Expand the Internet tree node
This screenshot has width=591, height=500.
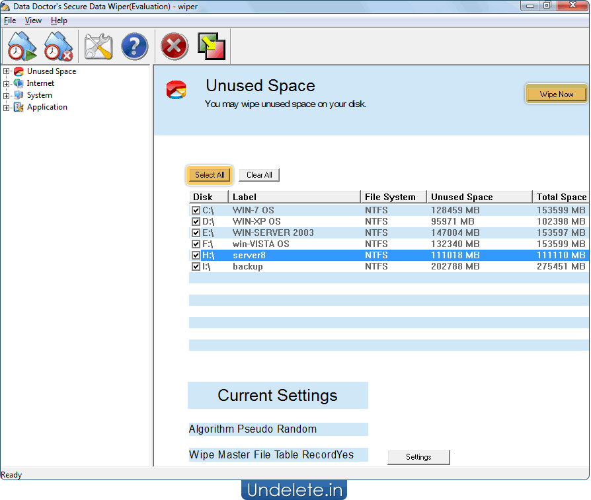6,84
